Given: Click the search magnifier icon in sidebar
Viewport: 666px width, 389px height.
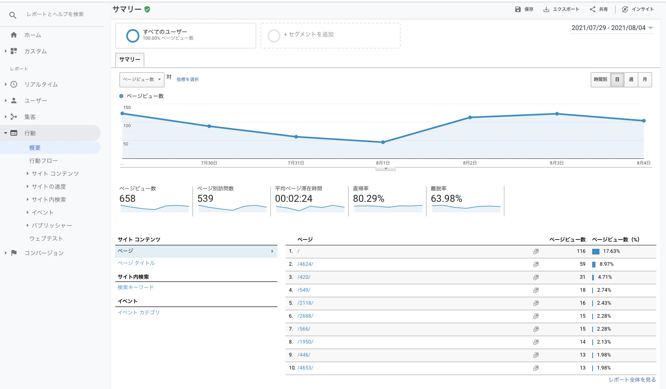Looking at the screenshot, I should tap(13, 15).
